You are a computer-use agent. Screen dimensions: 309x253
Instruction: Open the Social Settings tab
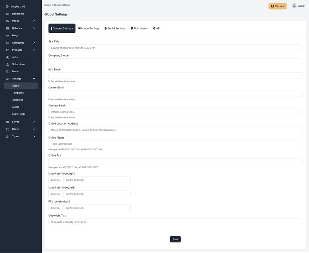(115, 28)
